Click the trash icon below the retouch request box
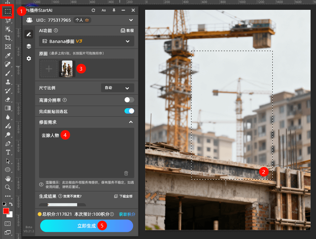This screenshot has height=239, width=316. click(x=126, y=173)
